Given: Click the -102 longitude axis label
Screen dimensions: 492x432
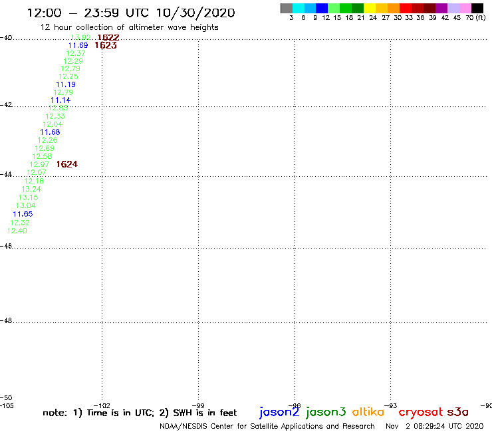Looking at the screenshot, I should tap(102, 405).
